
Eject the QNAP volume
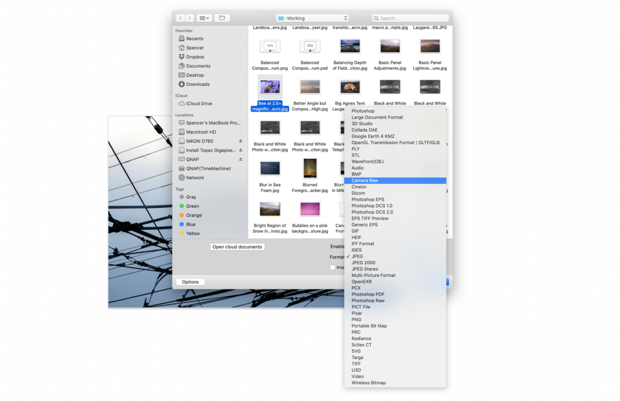pos(240,159)
